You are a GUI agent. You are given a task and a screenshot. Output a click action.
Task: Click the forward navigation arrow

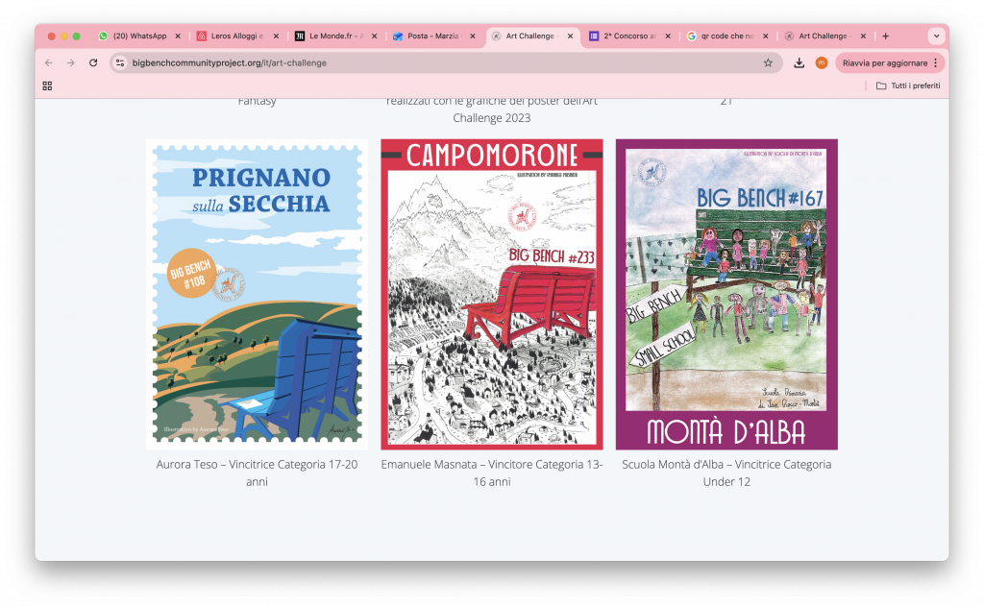tap(71, 62)
